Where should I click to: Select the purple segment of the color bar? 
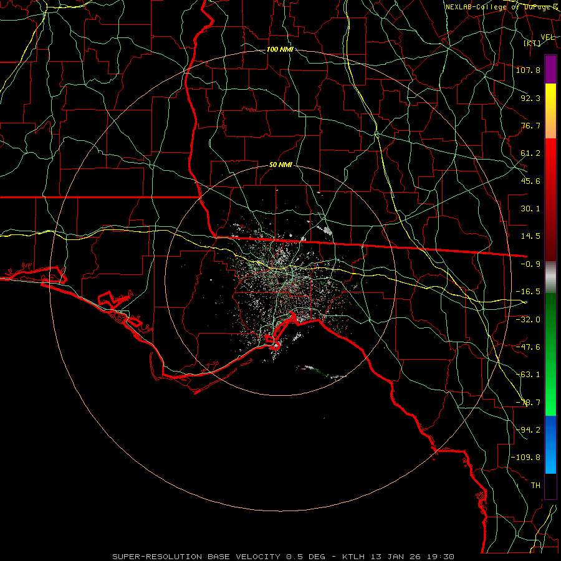(550, 69)
